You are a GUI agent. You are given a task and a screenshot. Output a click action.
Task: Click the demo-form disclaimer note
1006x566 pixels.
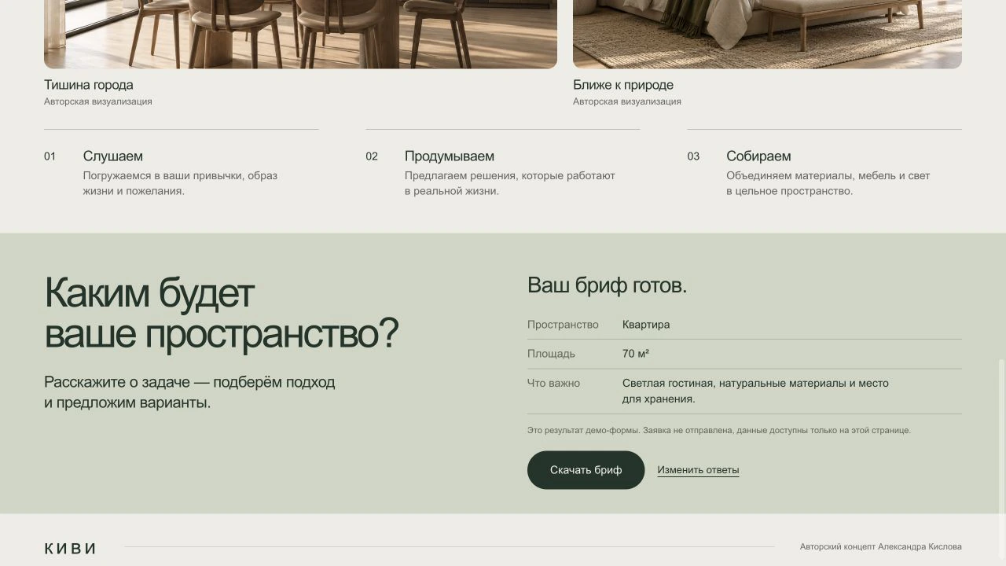[x=719, y=431]
